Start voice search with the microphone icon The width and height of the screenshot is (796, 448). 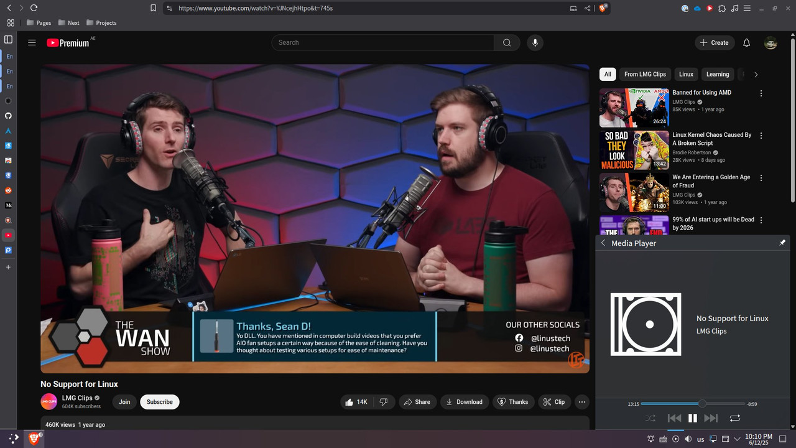(x=535, y=42)
